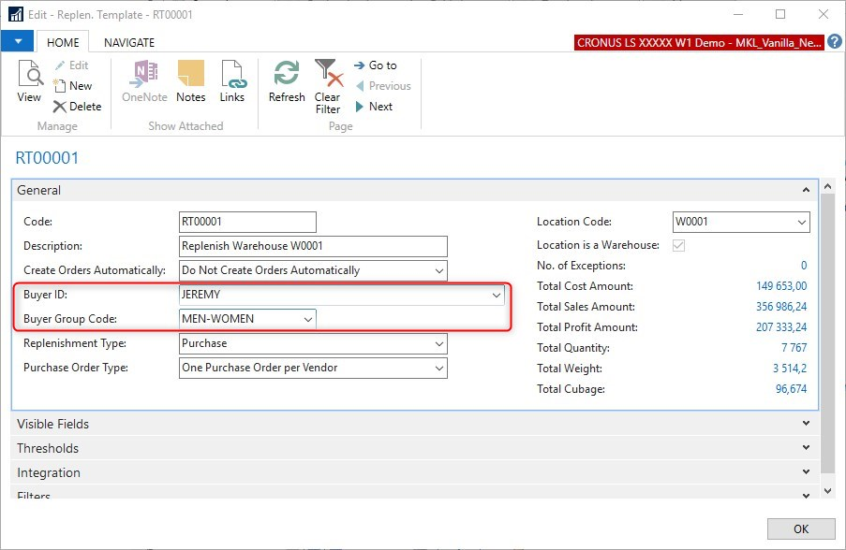The height and width of the screenshot is (550, 846).
Task: Click into the Description text field
Action: 313,246
